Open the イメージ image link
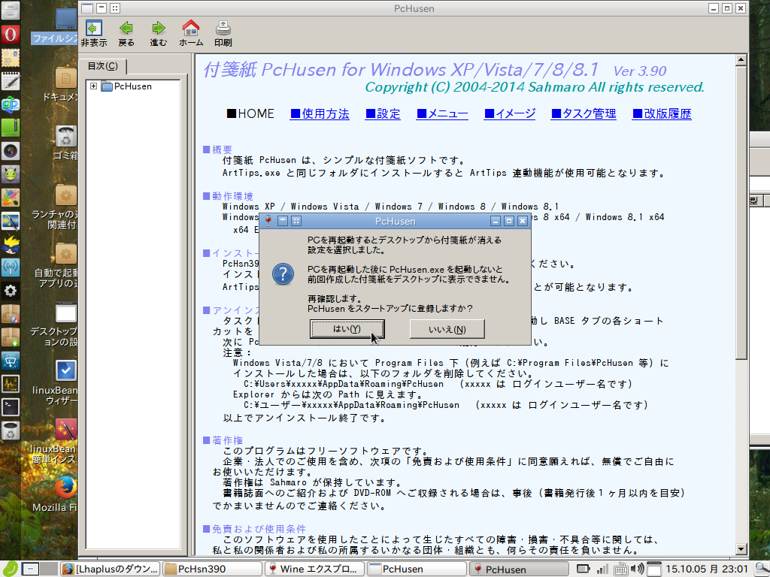The image size is (770, 577). [510, 114]
